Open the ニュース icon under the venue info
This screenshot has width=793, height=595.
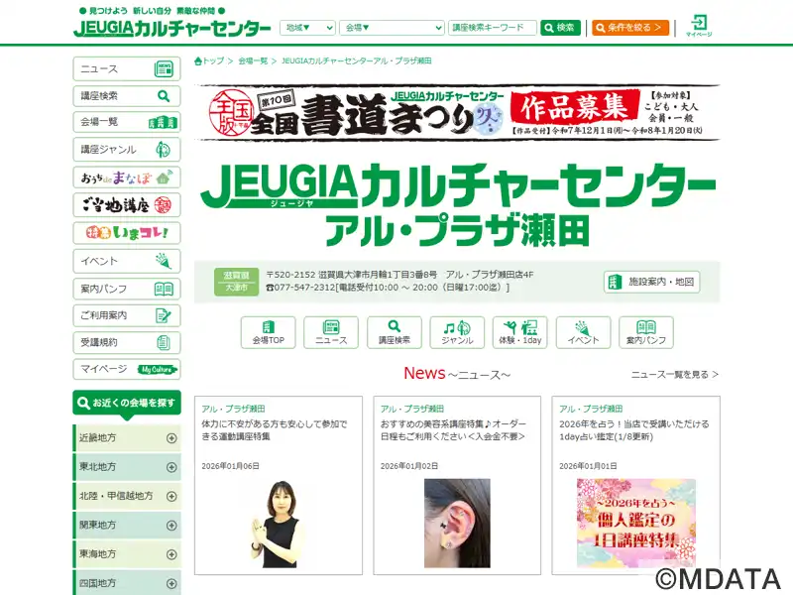tap(331, 332)
